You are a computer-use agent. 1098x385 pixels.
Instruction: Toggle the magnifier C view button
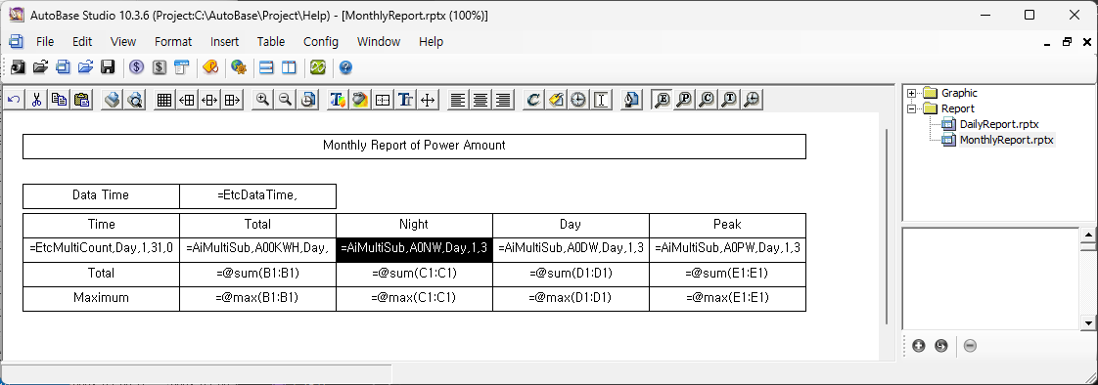coord(707,100)
